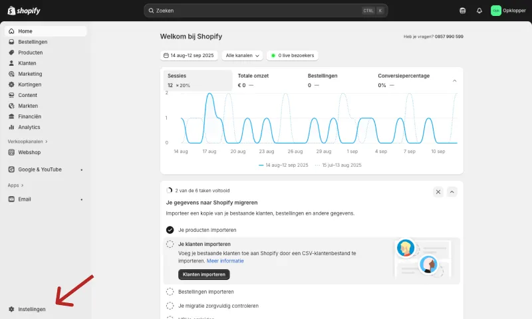Click the customers import illustration

pos(423,258)
